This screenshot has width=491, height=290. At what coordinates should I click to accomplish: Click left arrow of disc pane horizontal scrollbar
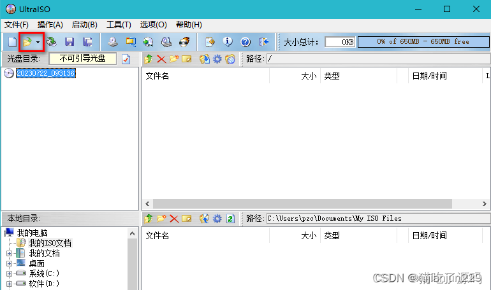click(x=147, y=204)
